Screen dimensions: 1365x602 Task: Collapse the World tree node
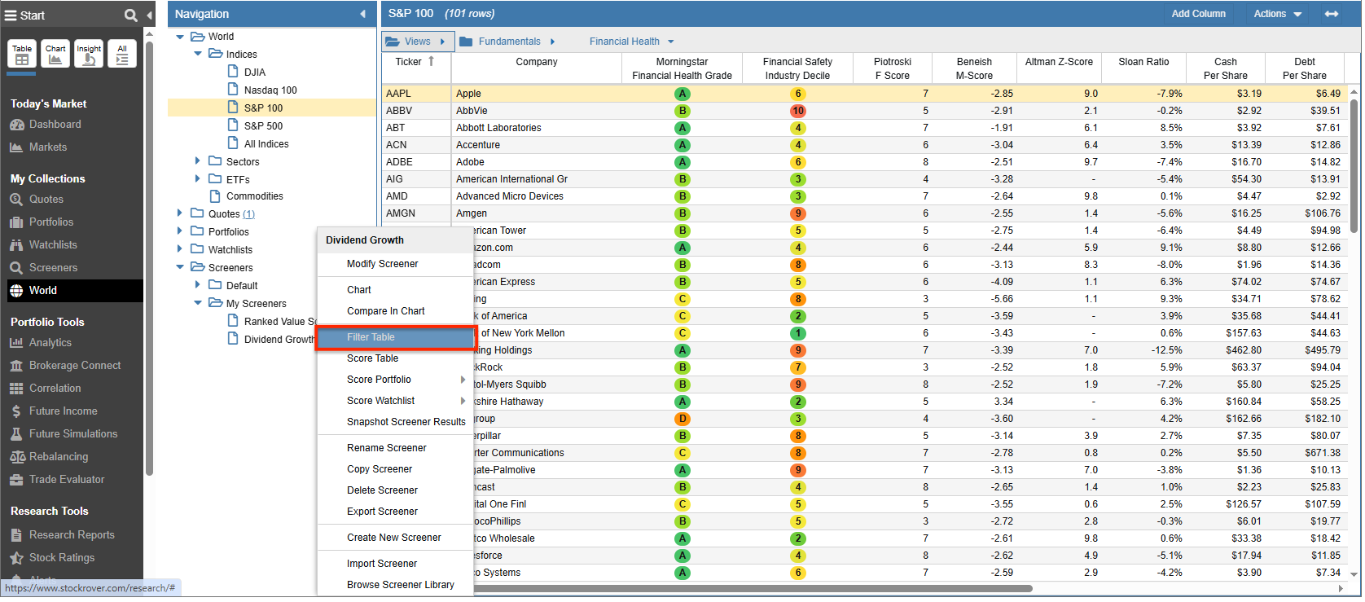click(x=180, y=37)
